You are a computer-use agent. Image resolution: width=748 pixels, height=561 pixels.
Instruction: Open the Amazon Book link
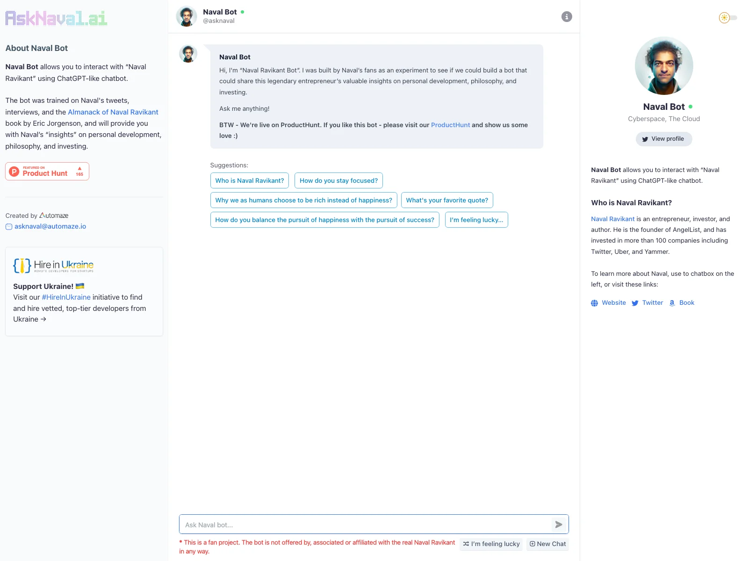pyautogui.click(x=682, y=303)
